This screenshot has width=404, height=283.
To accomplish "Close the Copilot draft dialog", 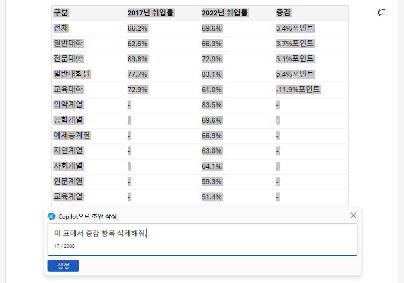I will pos(353,215).
